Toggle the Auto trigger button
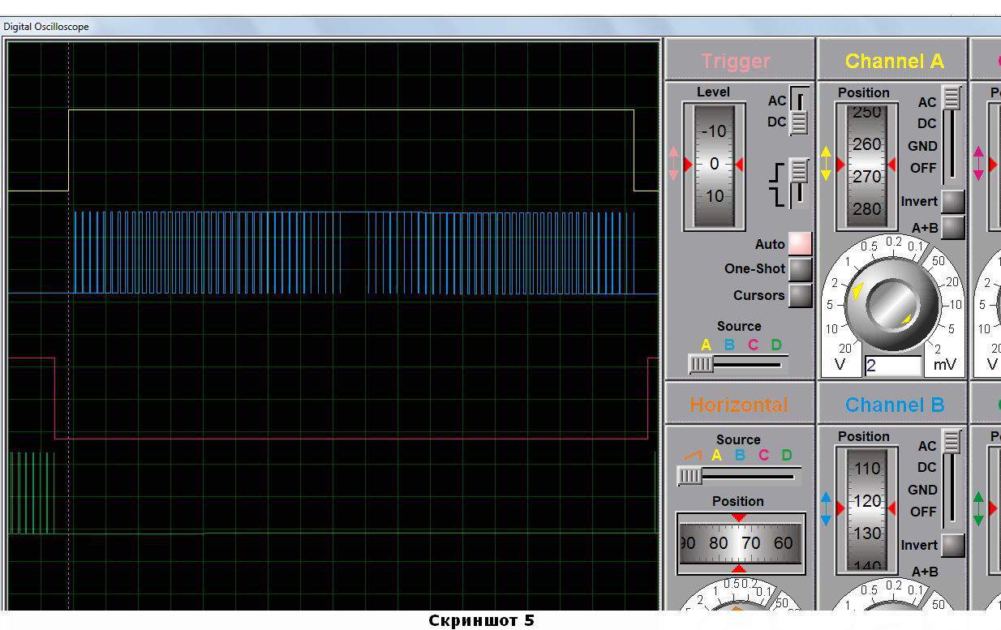This screenshot has width=1001, height=630. (800, 243)
